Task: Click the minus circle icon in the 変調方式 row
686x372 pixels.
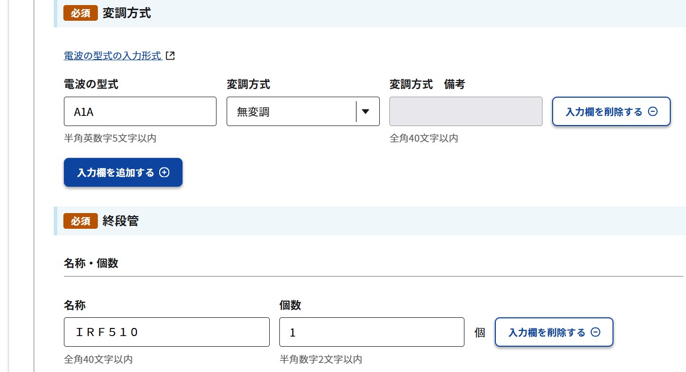Action: tap(653, 112)
